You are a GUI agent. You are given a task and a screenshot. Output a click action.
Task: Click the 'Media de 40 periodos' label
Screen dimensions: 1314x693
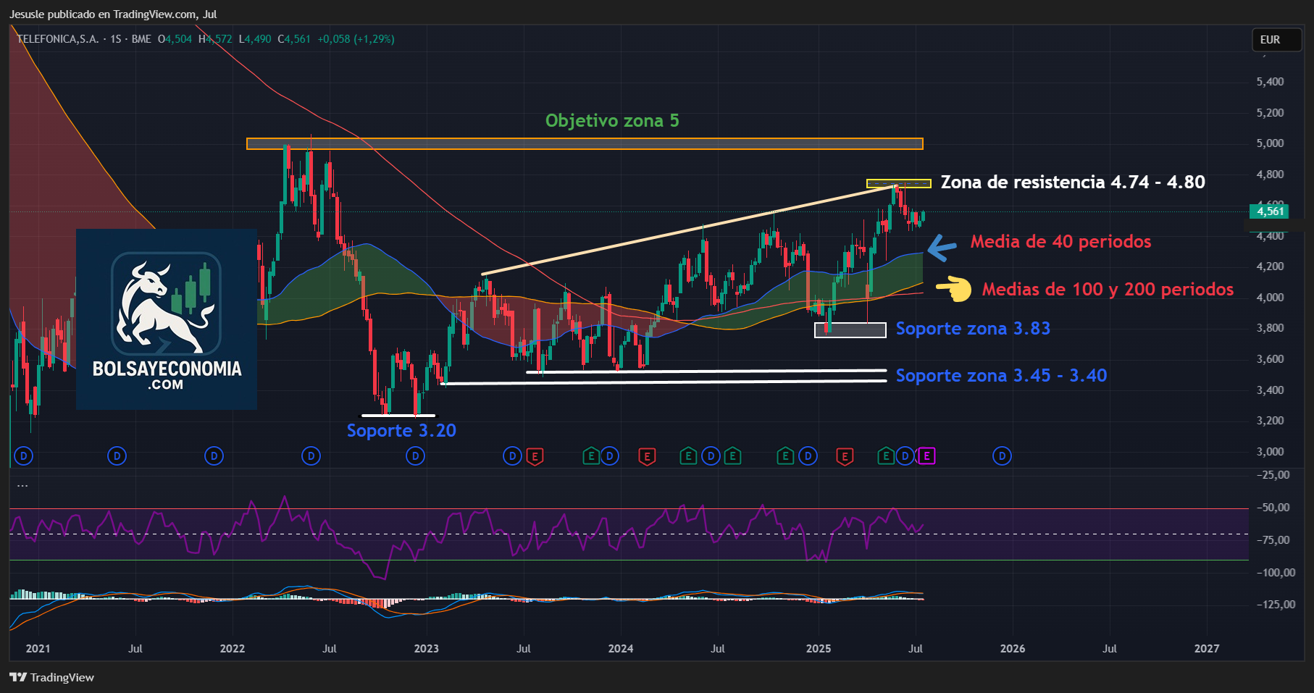1060,242
